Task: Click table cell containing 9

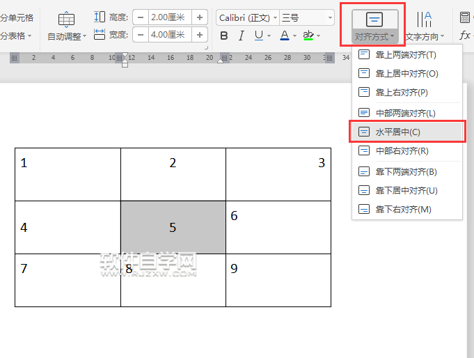Action: 278,280
